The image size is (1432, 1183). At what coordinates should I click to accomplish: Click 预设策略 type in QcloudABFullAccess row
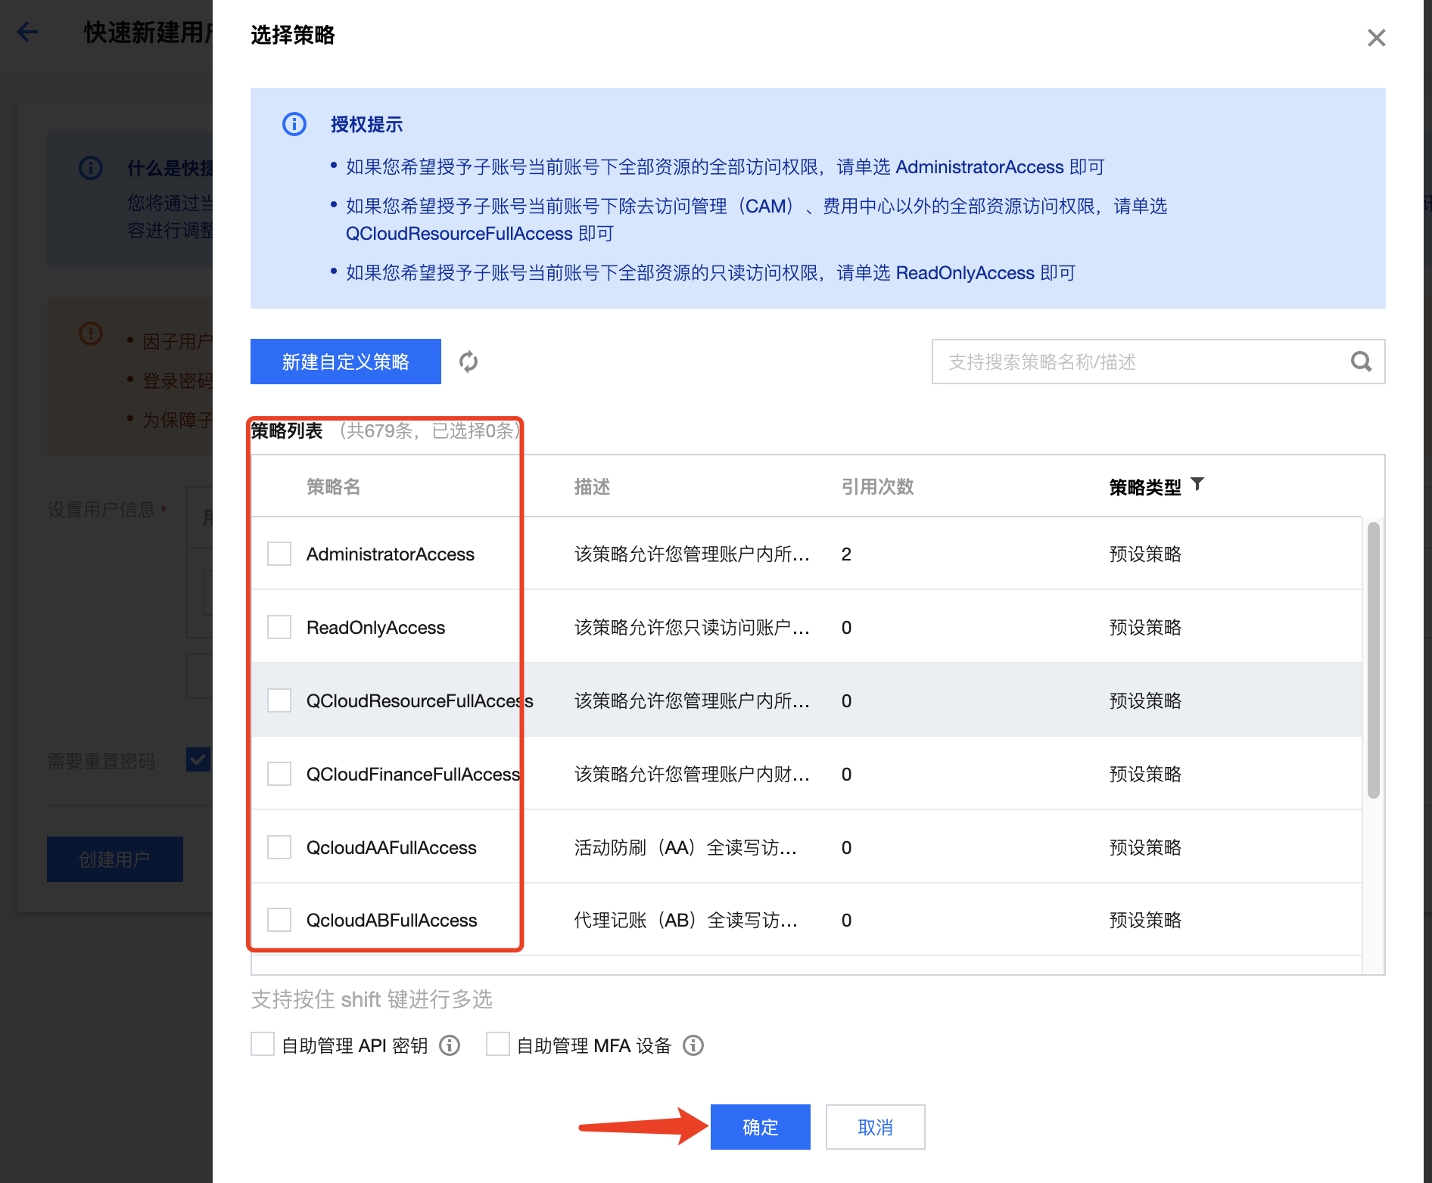[x=1145, y=921]
